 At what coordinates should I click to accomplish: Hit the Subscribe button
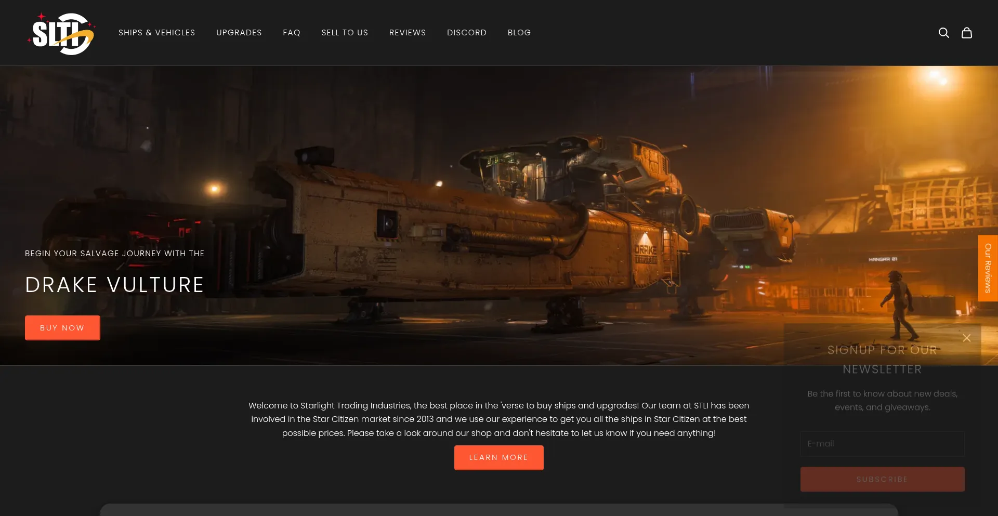(882, 479)
